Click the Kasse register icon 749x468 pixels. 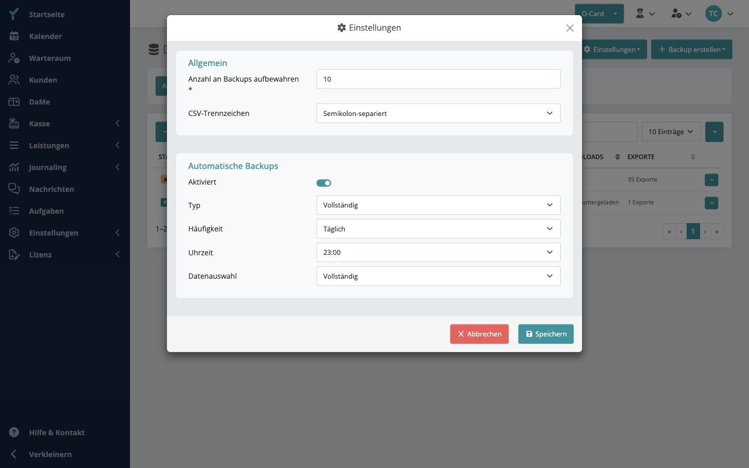click(x=14, y=124)
